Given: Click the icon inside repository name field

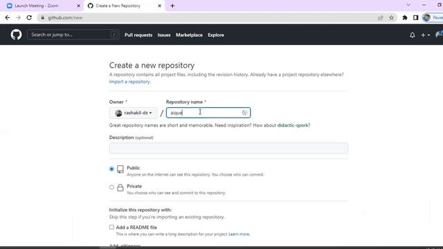Looking at the screenshot, I should click(244, 113).
